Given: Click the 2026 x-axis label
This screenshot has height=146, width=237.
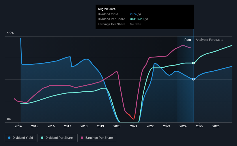Looking at the screenshot, I should pyautogui.click(x=216, y=126).
